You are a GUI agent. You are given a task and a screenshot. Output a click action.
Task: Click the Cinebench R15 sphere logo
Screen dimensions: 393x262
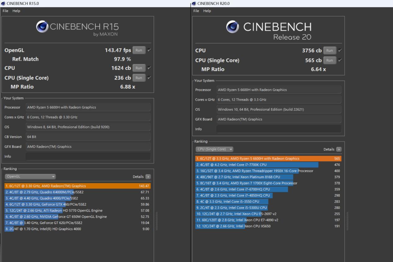click(42, 27)
